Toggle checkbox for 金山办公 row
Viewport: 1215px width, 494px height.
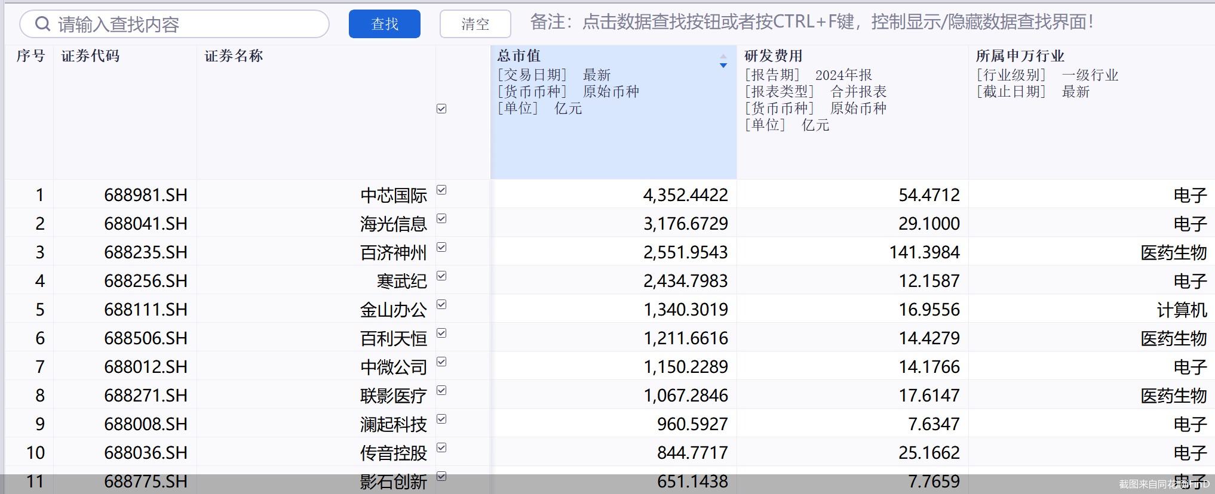[441, 304]
